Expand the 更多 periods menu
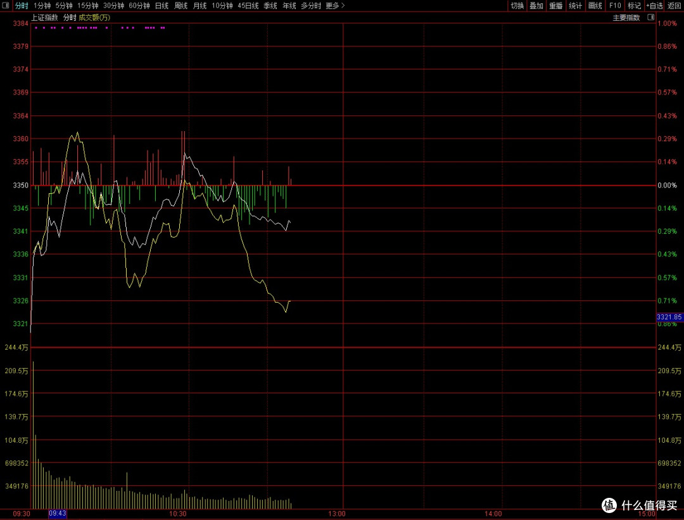The width and height of the screenshot is (684, 520). (335, 6)
